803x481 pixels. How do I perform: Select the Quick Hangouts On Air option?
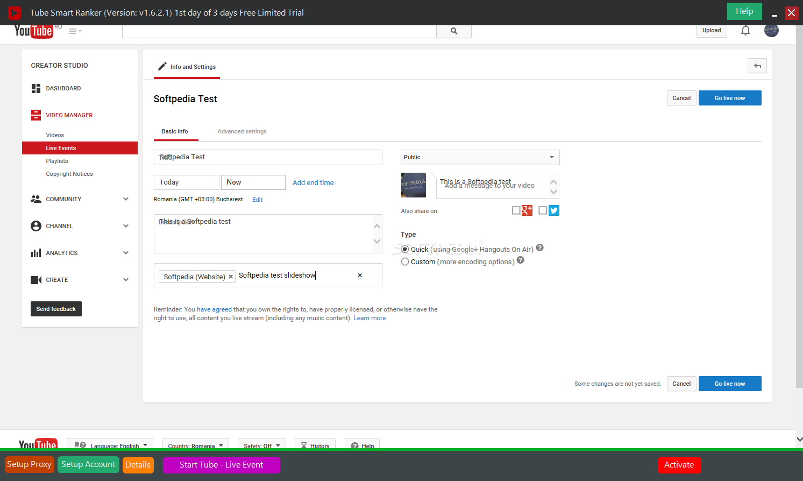click(405, 249)
